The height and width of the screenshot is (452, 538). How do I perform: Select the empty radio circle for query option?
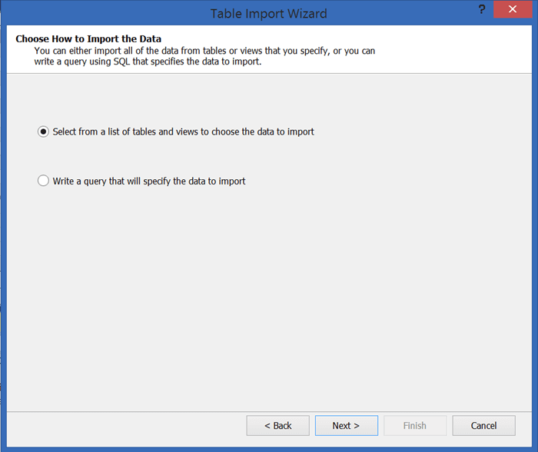coord(43,181)
